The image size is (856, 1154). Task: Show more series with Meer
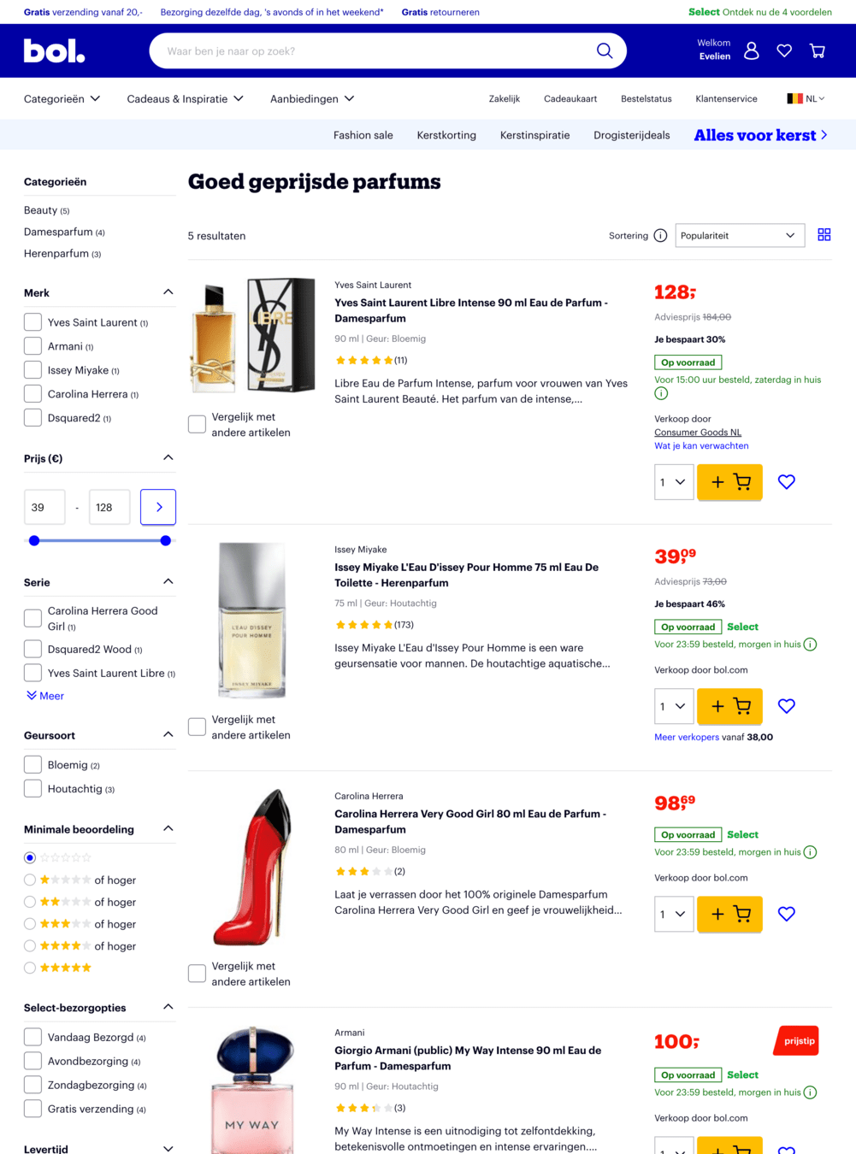click(x=45, y=696)
